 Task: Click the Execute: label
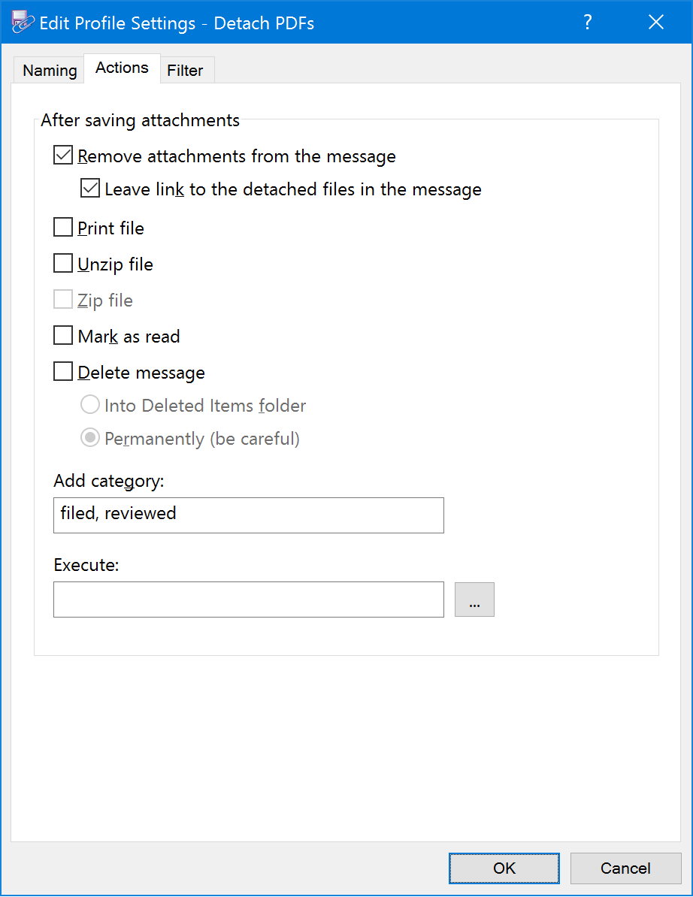[x=86, y=565]
